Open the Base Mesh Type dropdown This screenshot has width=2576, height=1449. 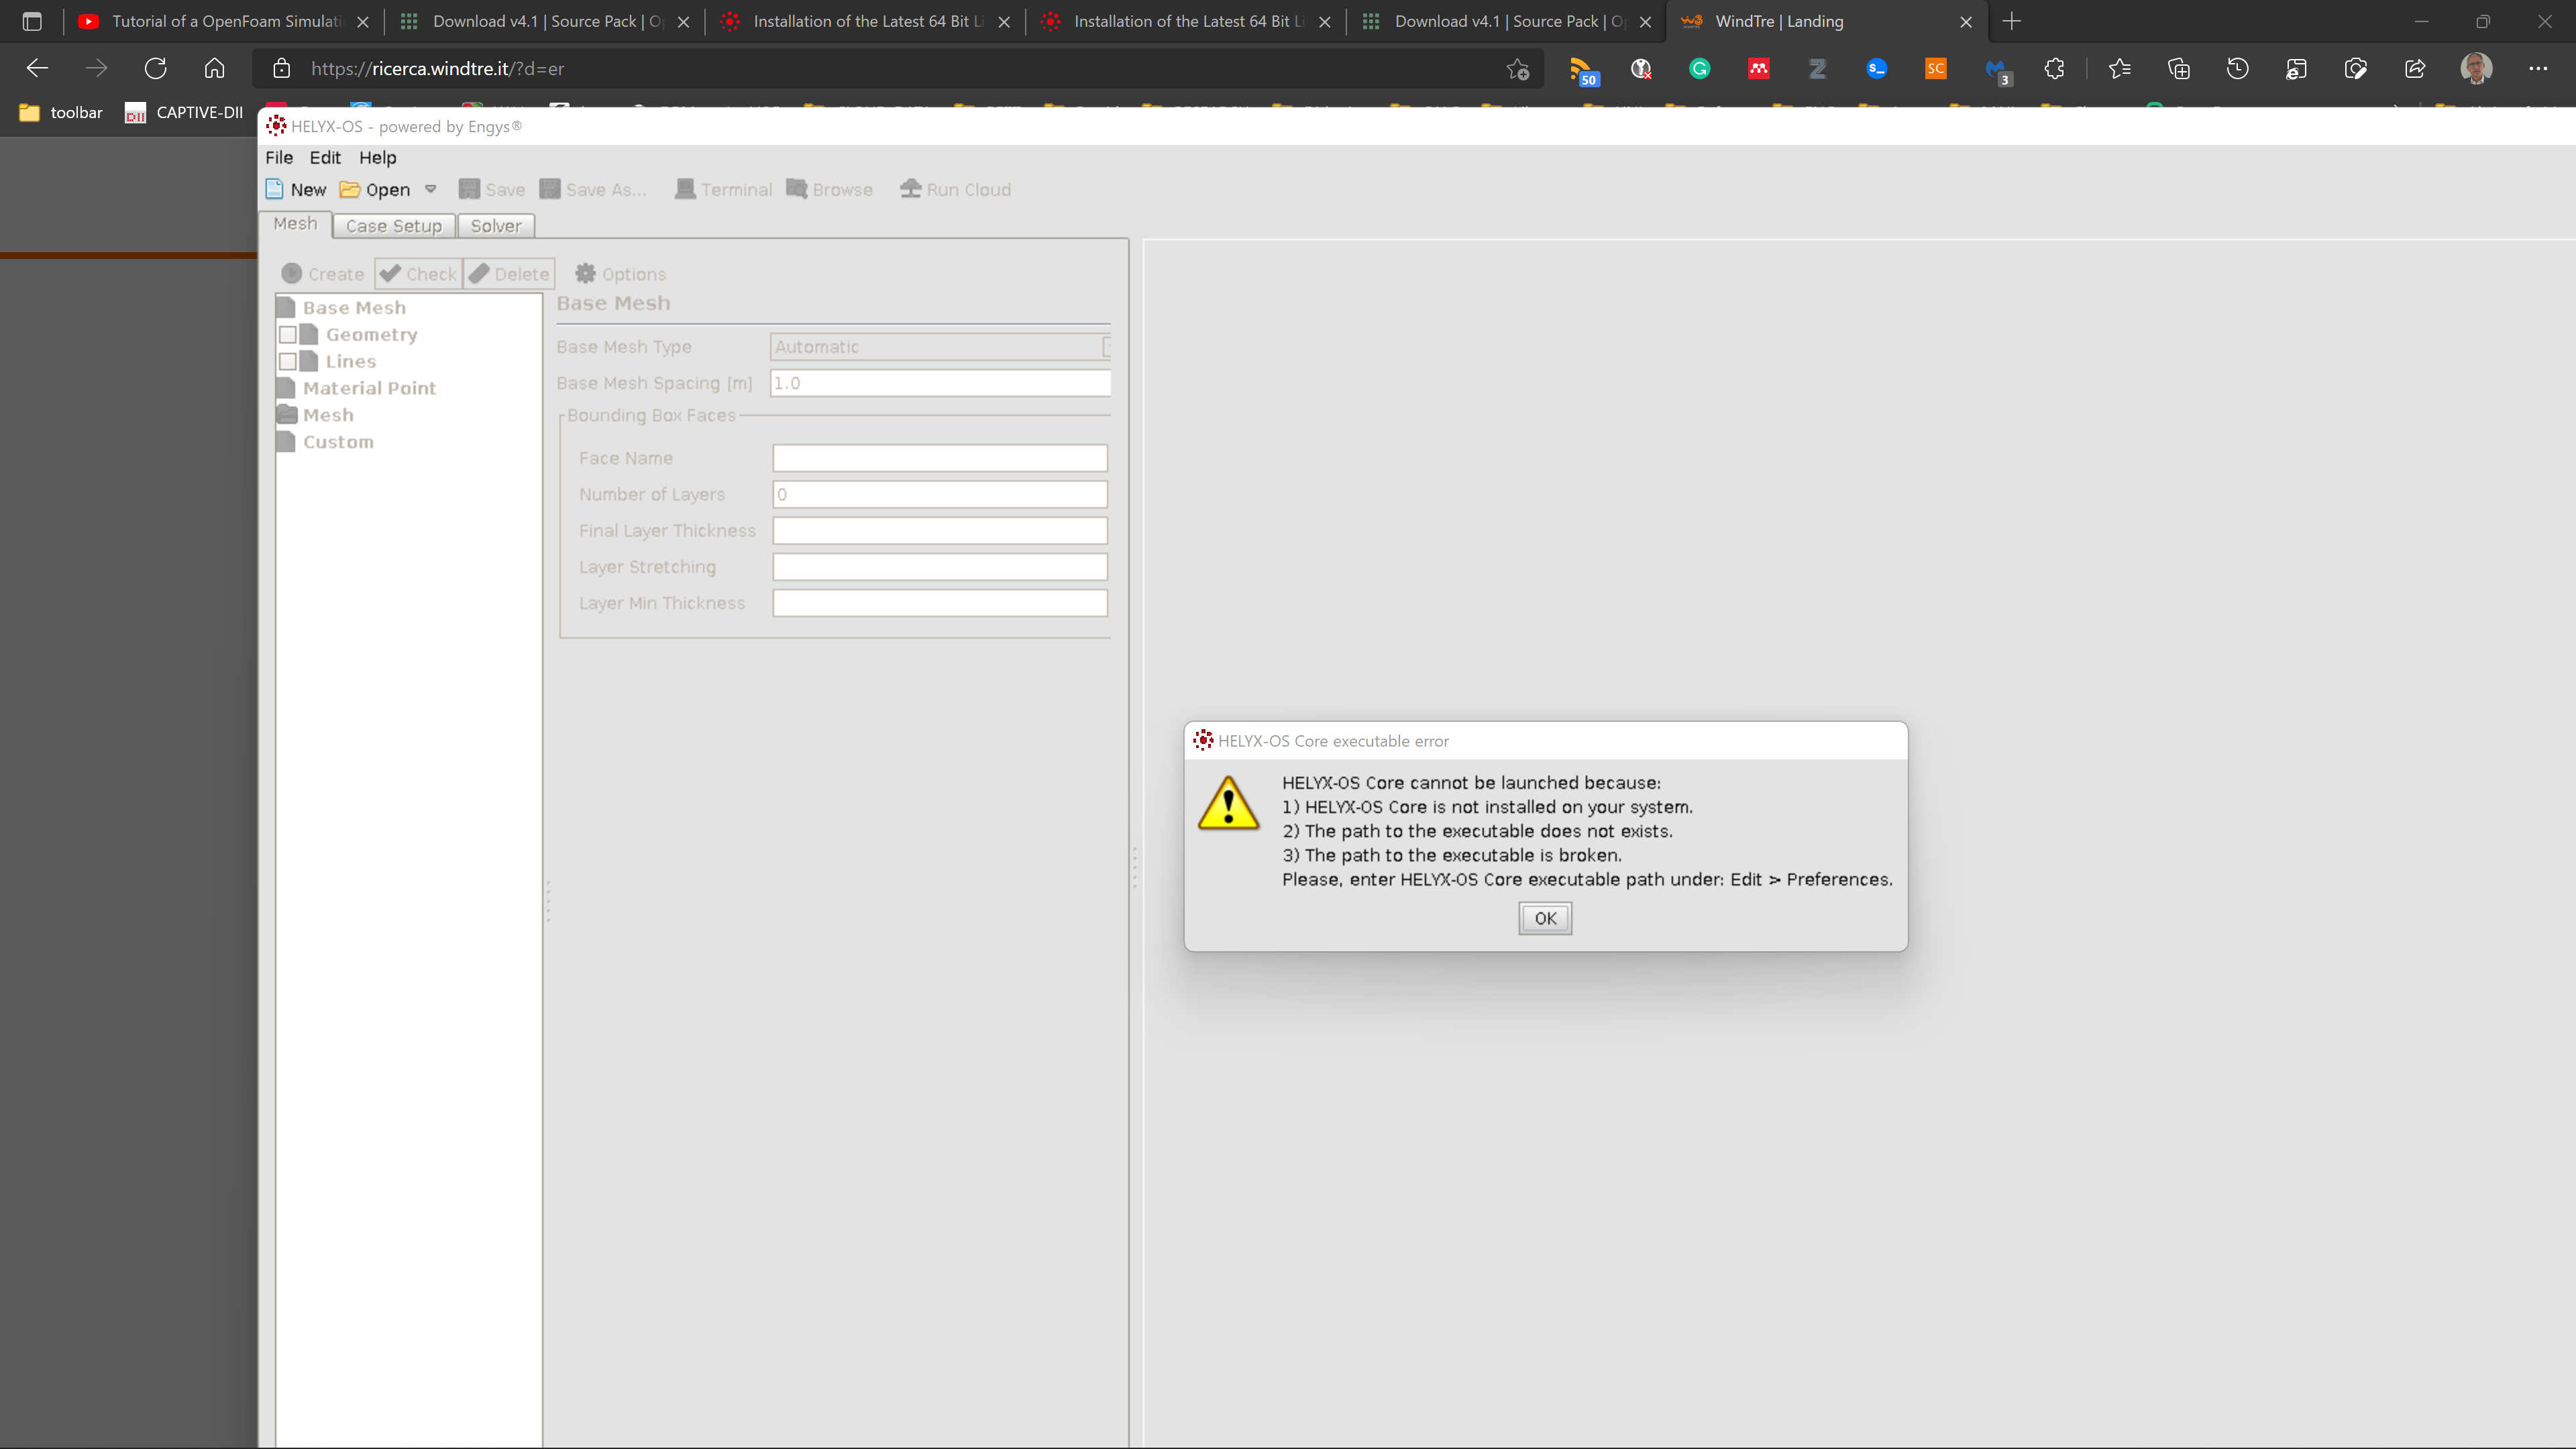(x=1106, y=346)
